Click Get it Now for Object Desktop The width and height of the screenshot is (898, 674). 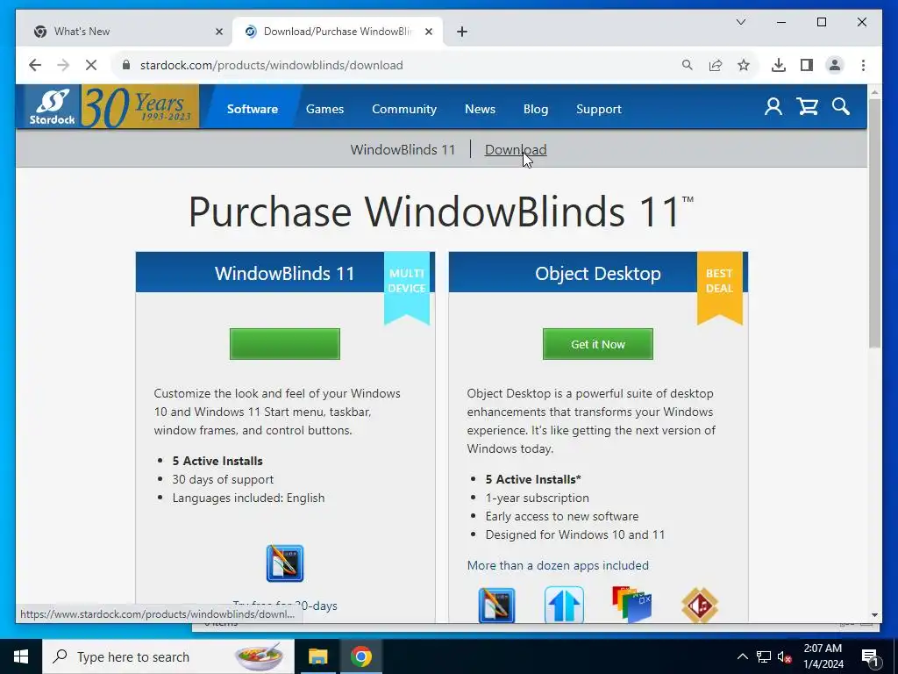click(x=598, y=344)
